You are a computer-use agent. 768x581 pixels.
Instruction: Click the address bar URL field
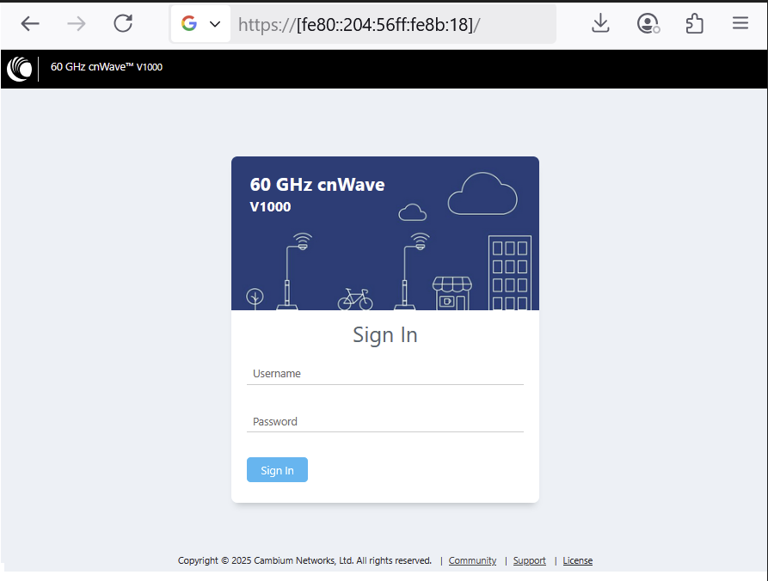click(x=392, y=24)
